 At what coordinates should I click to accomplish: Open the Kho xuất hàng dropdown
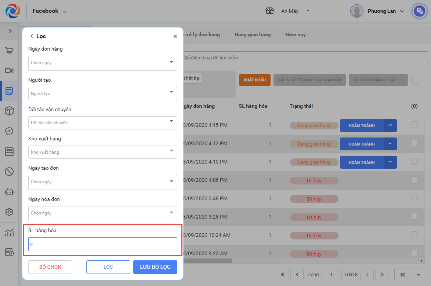103,152
